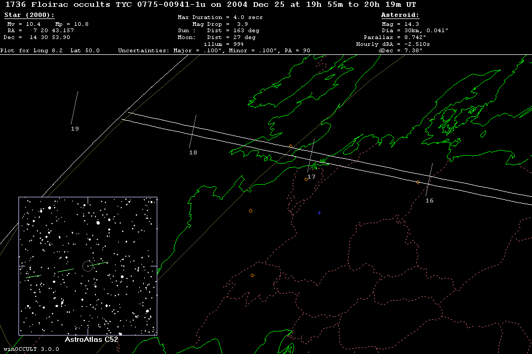Click the time tick labeled 16

[429, 200]
